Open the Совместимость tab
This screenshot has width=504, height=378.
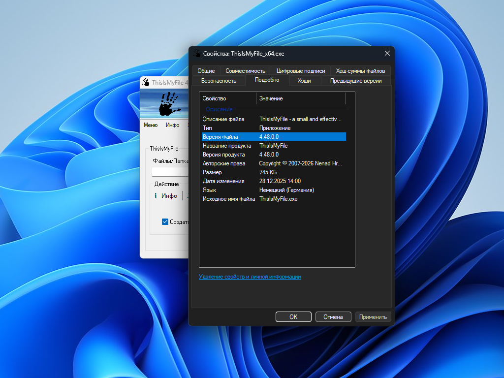(x=245, y=71)
